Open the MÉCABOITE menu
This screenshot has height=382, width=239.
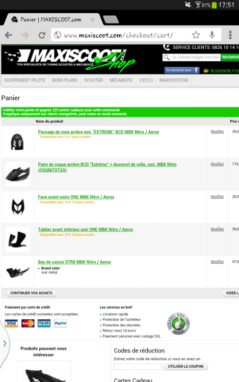coord(121,80)
